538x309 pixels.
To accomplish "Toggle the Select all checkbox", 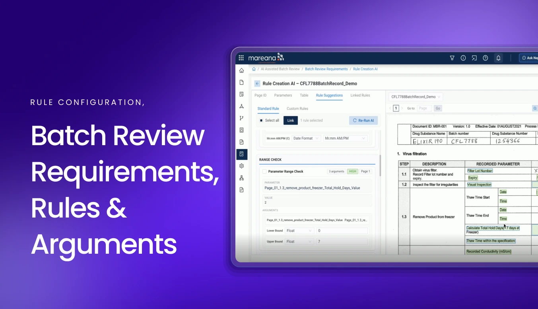I will pos(261,120).
